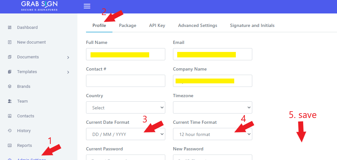Viewport: 337px width, 160px height.
Task: Click the Brands layers icon
Action: [x=10, y=87]
